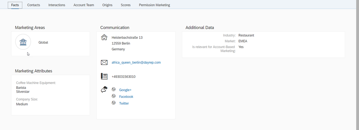Screen dimensions: 359x130
Task: Select the Facts tab
Action: point(15,5)
